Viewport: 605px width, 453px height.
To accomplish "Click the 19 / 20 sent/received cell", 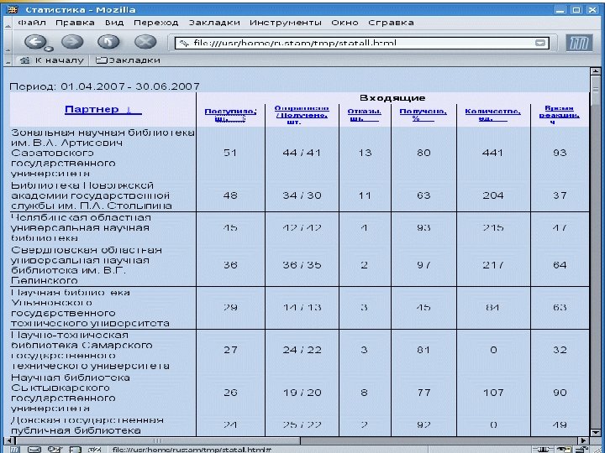I will [x=302, y=393].
